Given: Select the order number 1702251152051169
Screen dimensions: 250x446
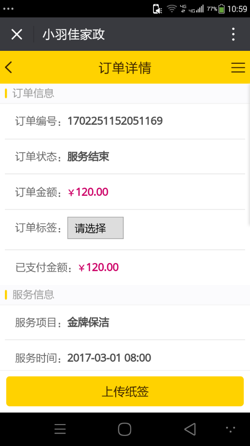Looking at the screenshot, I should [115, 121].
